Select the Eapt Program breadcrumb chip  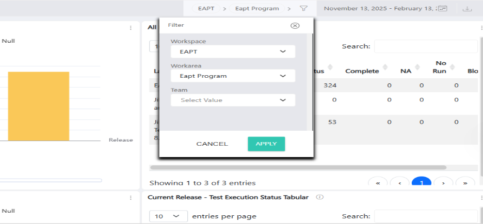click(x=257, y=9)
